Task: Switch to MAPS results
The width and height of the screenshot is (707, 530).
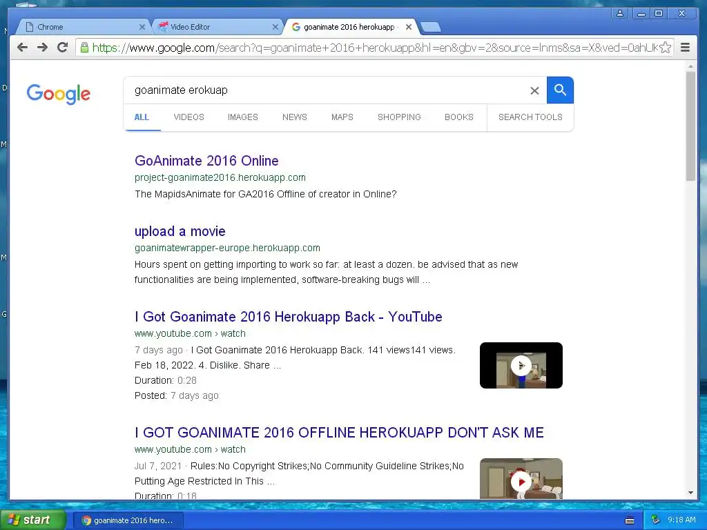Action: [x=342, y=117]
